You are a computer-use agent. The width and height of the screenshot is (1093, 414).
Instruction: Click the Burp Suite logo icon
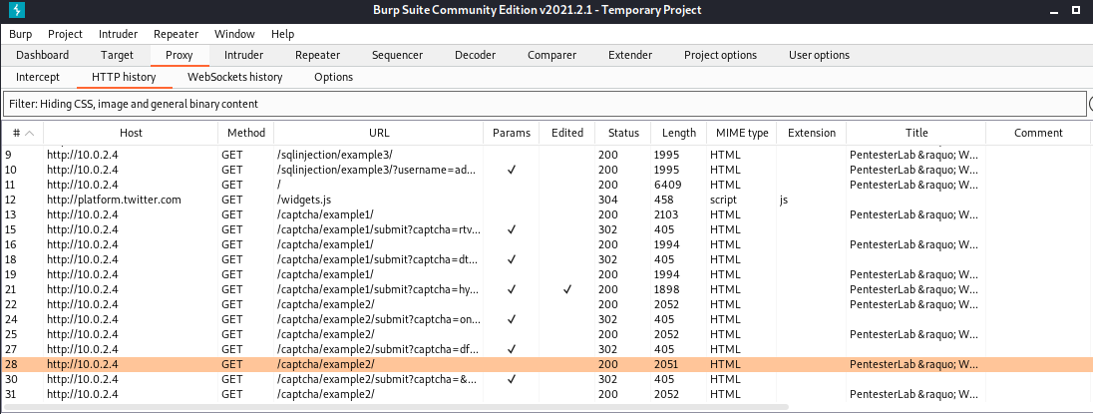tap(17, 10)
